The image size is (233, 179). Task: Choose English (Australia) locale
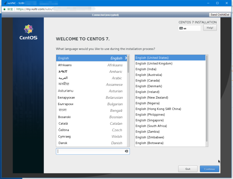coord(170,75)
